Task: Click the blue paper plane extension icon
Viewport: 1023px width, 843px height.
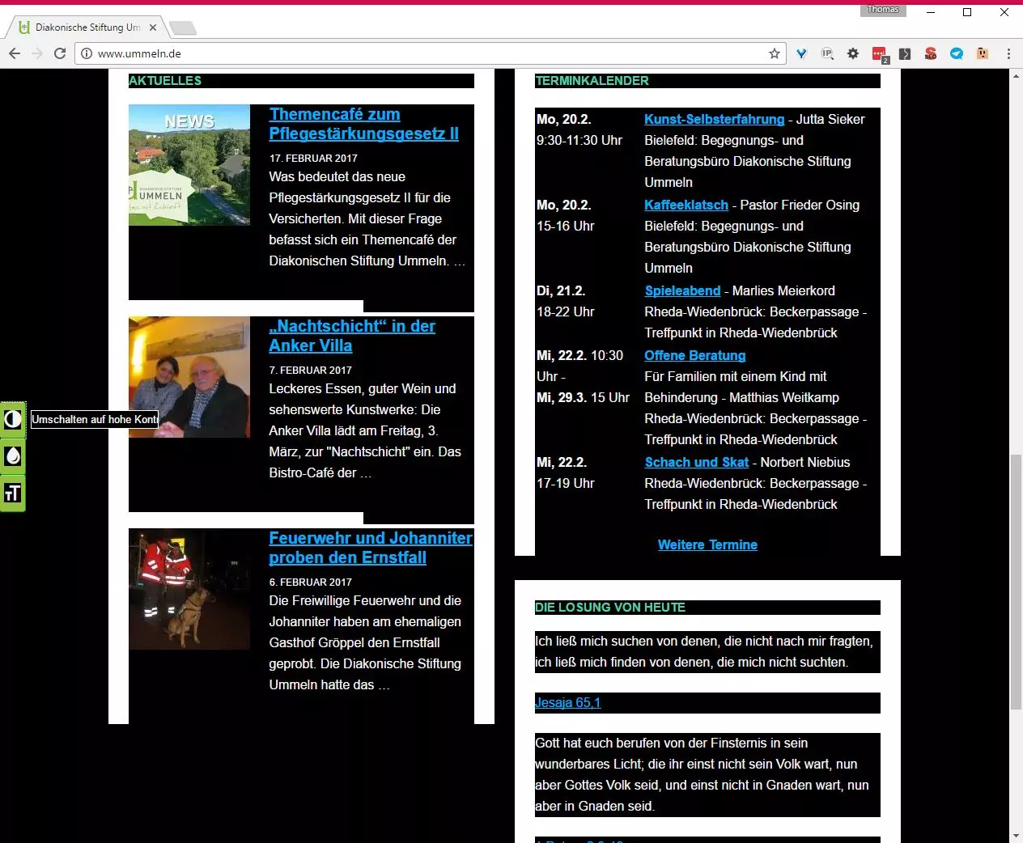Action: [957, 53]
